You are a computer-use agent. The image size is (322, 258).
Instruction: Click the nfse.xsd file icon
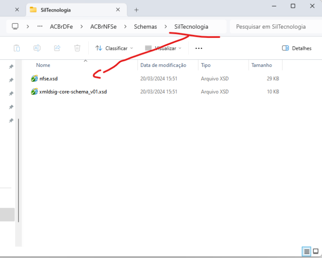[x=34, y=78]
